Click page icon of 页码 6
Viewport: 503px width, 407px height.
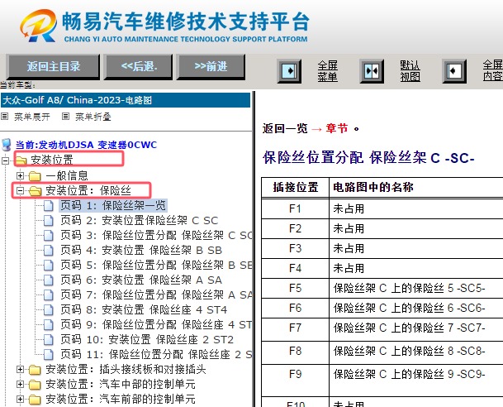tap(49, 280)
